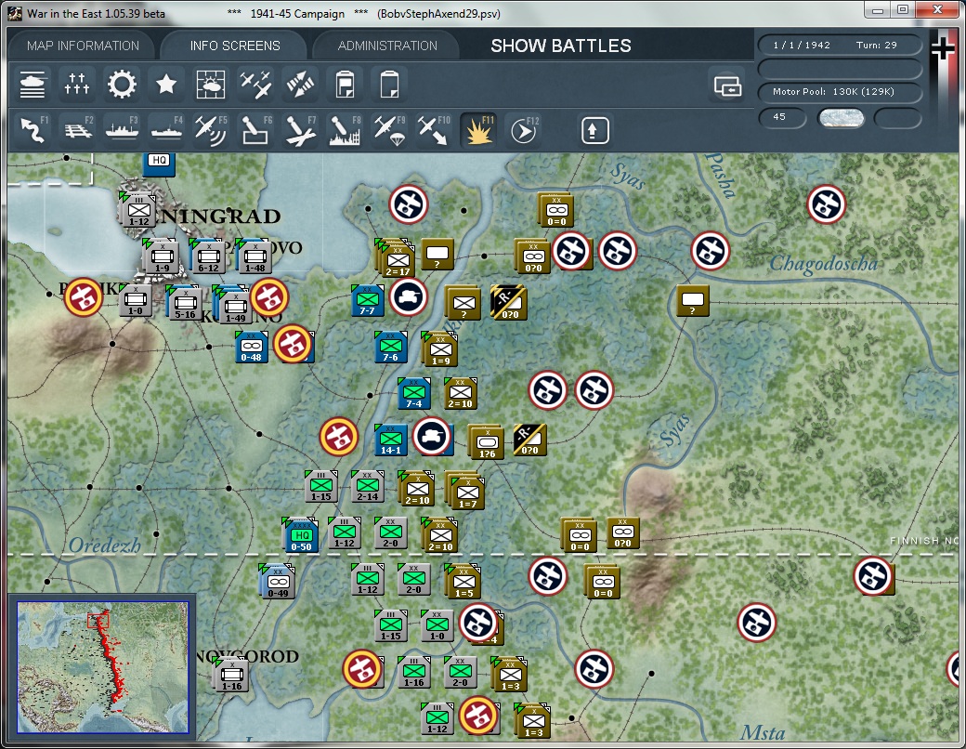Click the F12 end turn button
The image size is (966, 749).
(x=524, y=130)
